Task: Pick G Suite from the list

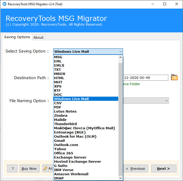Action: pyautogui.click(x=86, y=166)
